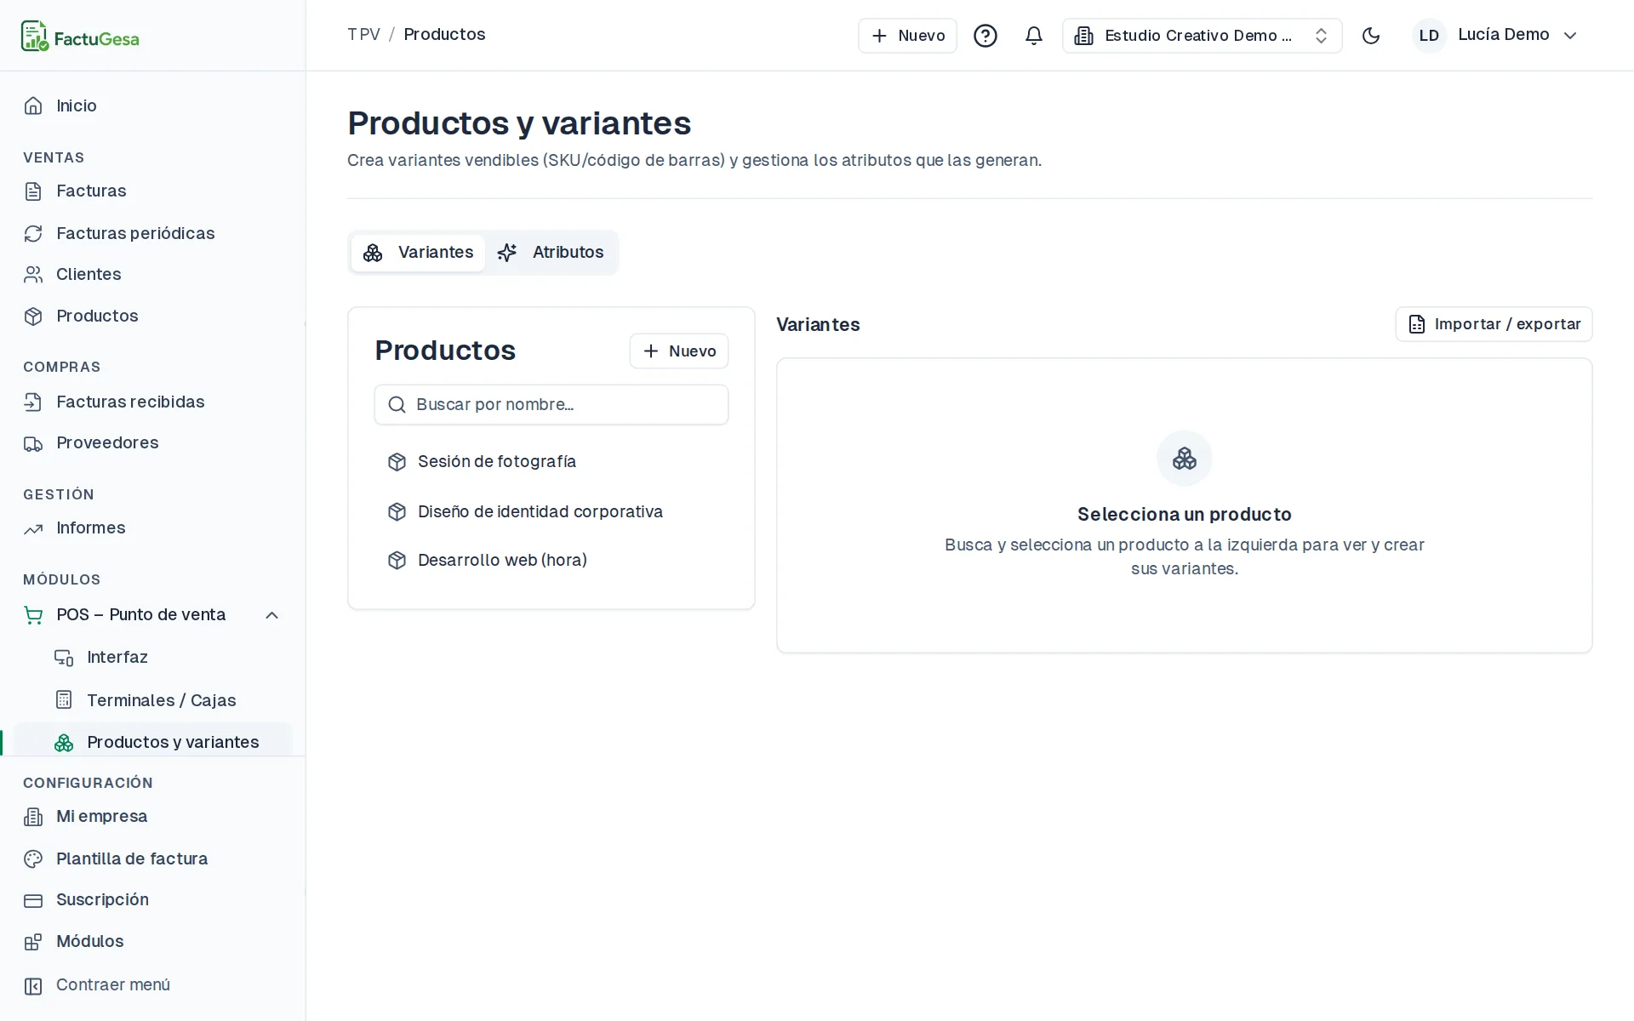Click Nuevo in the Productos card
The width and height of the screenshot is (1634, 1021).
click(679, 351)
